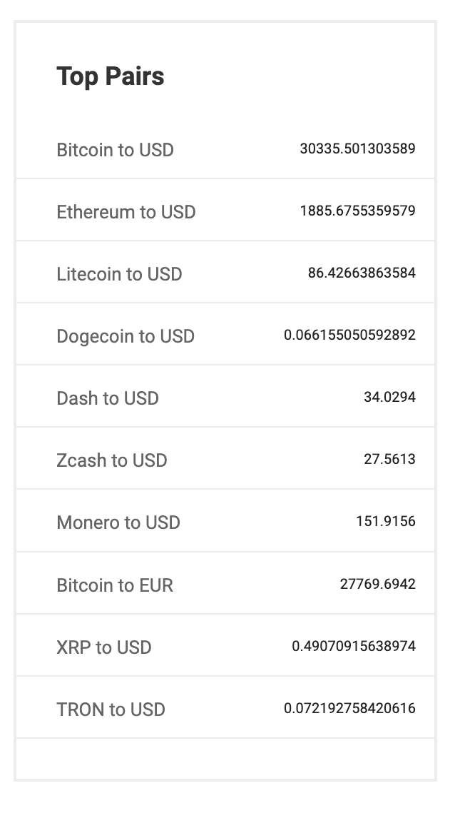Click the Ethereum rate 1885.6755359579
The width and height of the screenshot is (455, 818).
[x=357, y=211]
